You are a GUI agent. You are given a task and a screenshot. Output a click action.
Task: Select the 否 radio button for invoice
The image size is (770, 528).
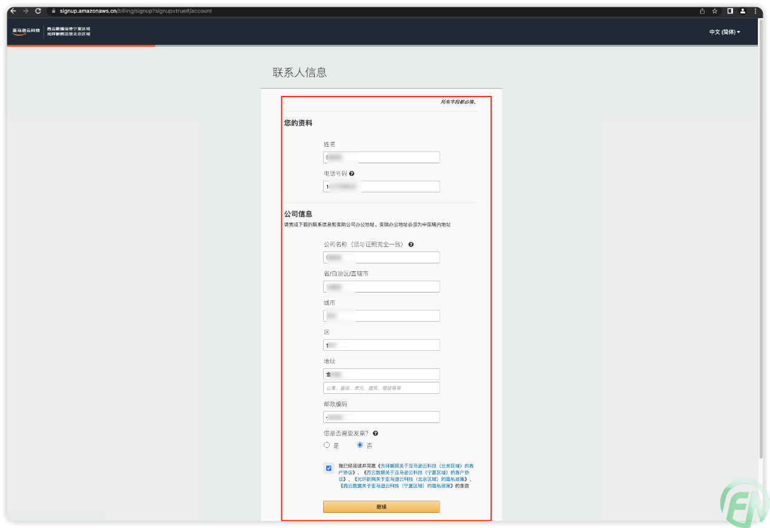(360, 445)
